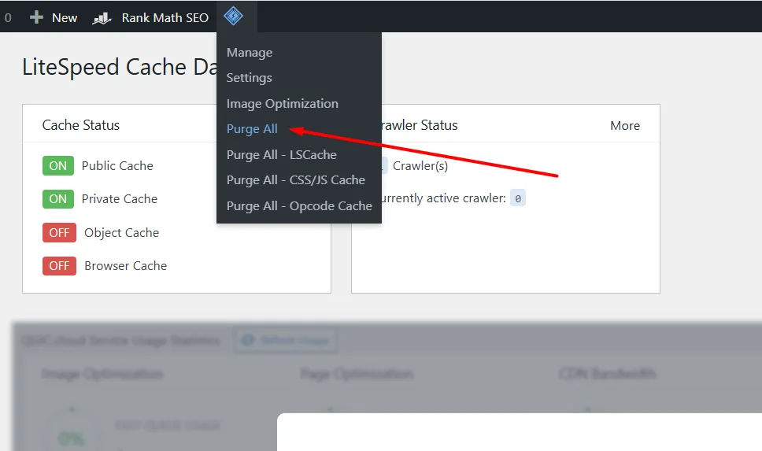Click Purge All menu entry
The width and height of the screenshot is (762, 451).
(252, 129)
